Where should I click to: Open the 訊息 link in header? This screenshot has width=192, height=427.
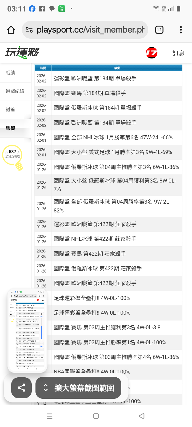(x=178, y=53)
